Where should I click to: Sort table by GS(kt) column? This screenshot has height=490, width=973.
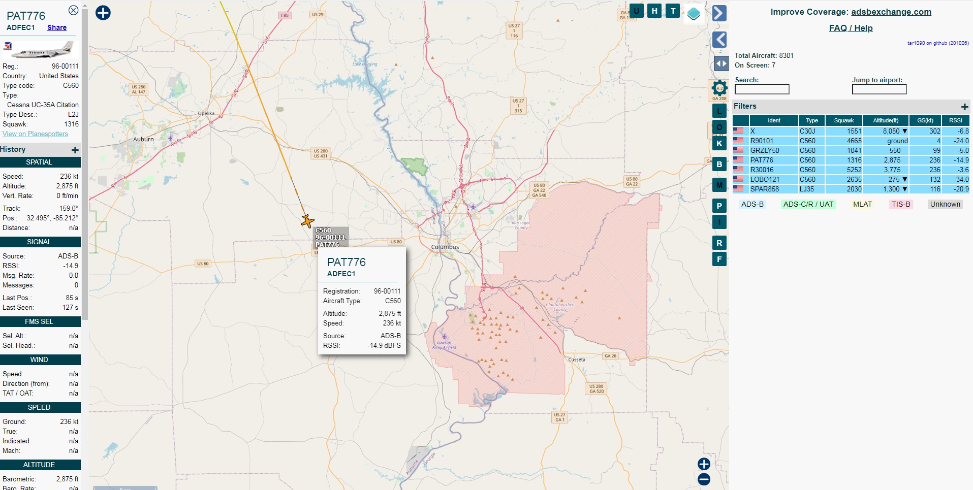[x=925, y=120]
